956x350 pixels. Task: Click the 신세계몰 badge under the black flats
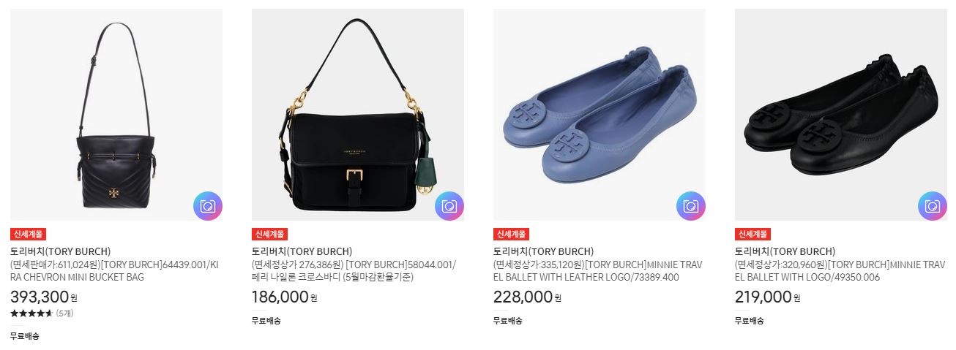point(753,235)
